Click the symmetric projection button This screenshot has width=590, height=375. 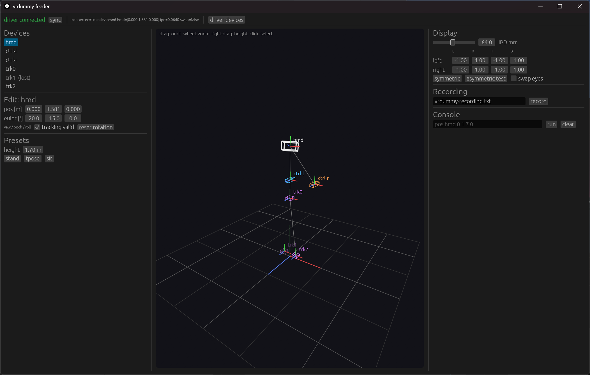pos(447,79)
